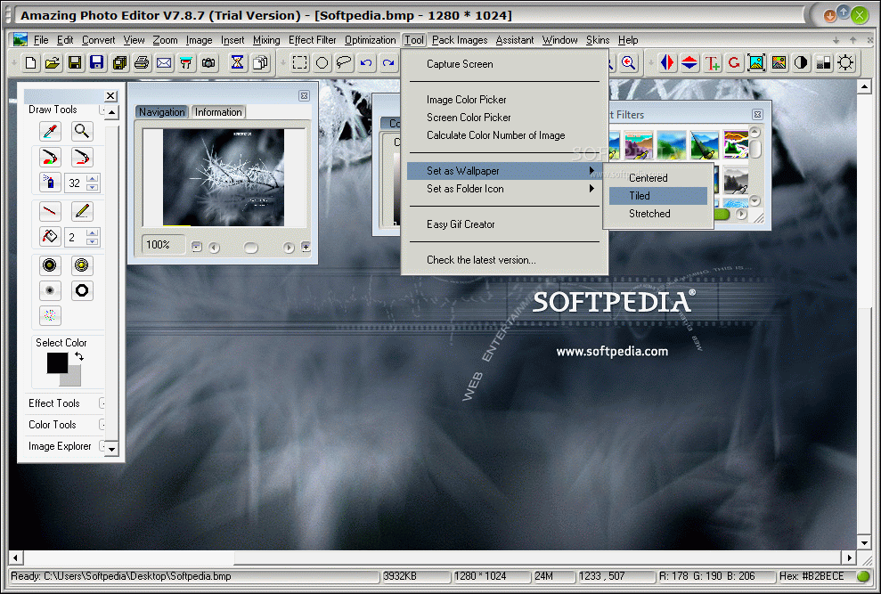Print the current image

coord(142,63)
